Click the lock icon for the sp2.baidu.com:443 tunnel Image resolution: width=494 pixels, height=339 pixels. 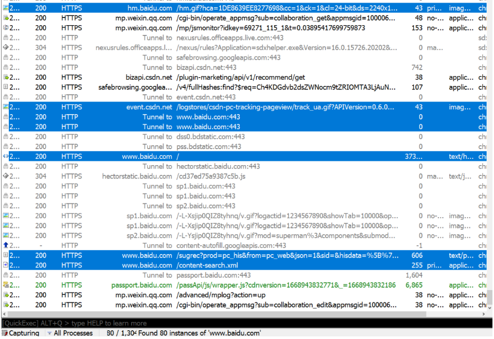(6, 206)
